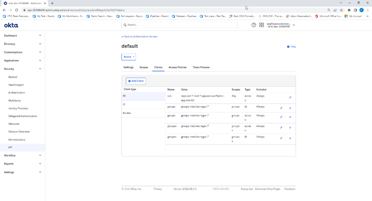Expand the Settings sidebar section
The width and height of the screenshot is (372, 201).
click(x=22, y=172)
